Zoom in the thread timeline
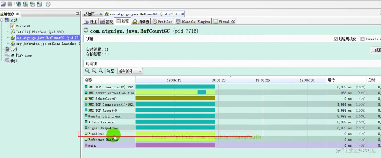Viewport: 381px width, 158px height. pos(87,71)
